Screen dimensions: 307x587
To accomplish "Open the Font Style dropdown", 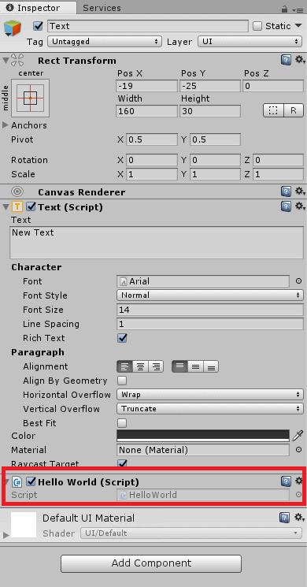I will click(x=209, y=295).
